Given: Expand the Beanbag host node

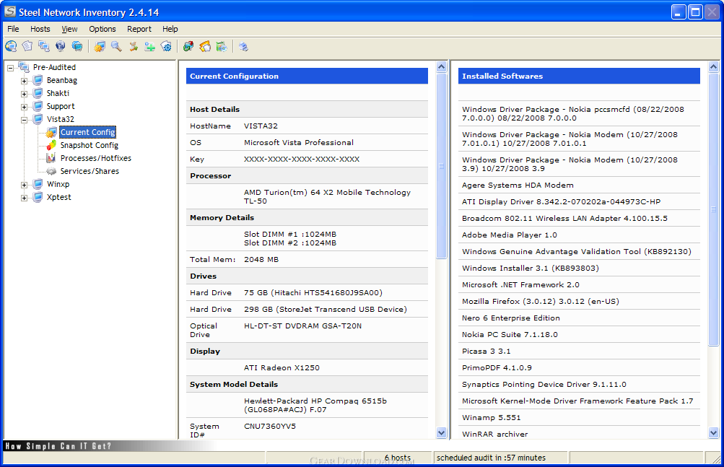Looking at the screenshot, I should coord(24,81).
